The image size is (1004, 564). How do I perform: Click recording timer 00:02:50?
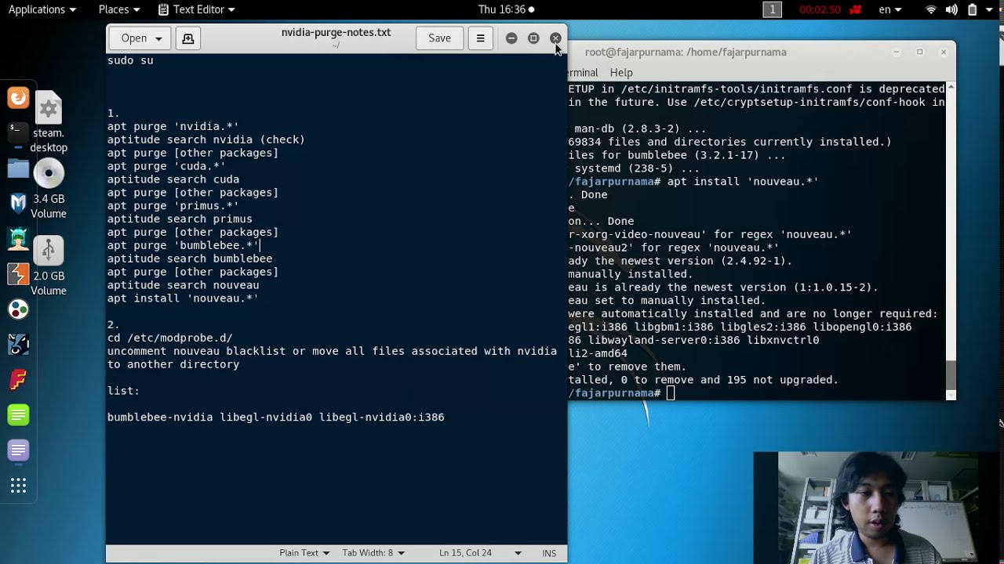[x=820, y=9]
